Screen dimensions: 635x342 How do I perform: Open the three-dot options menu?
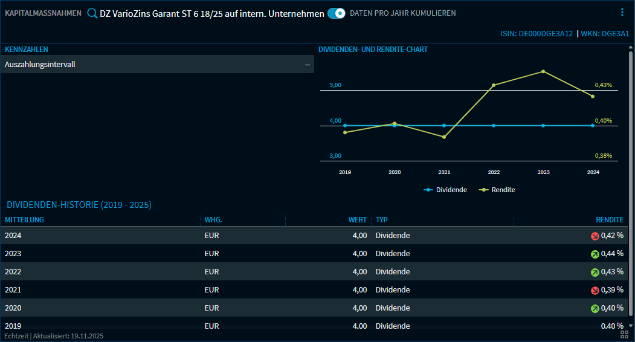tap(622, 13)
